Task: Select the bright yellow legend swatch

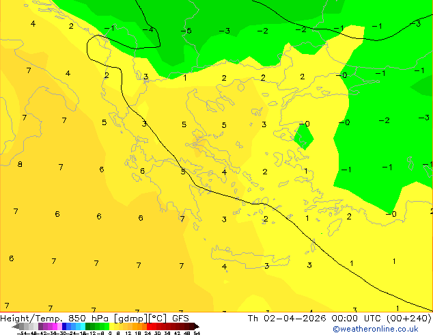Action: [x=111, y=326]
